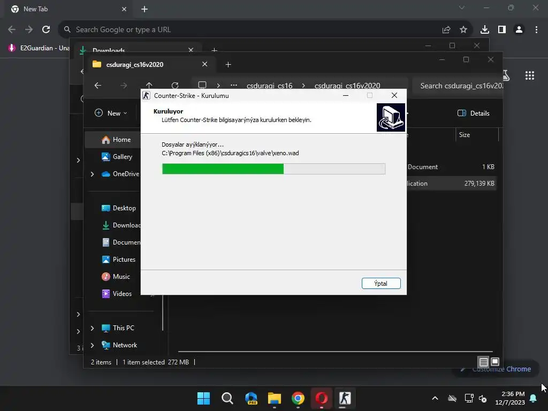
Task: Share this page from Chrome toolbar
Action: 446,30
